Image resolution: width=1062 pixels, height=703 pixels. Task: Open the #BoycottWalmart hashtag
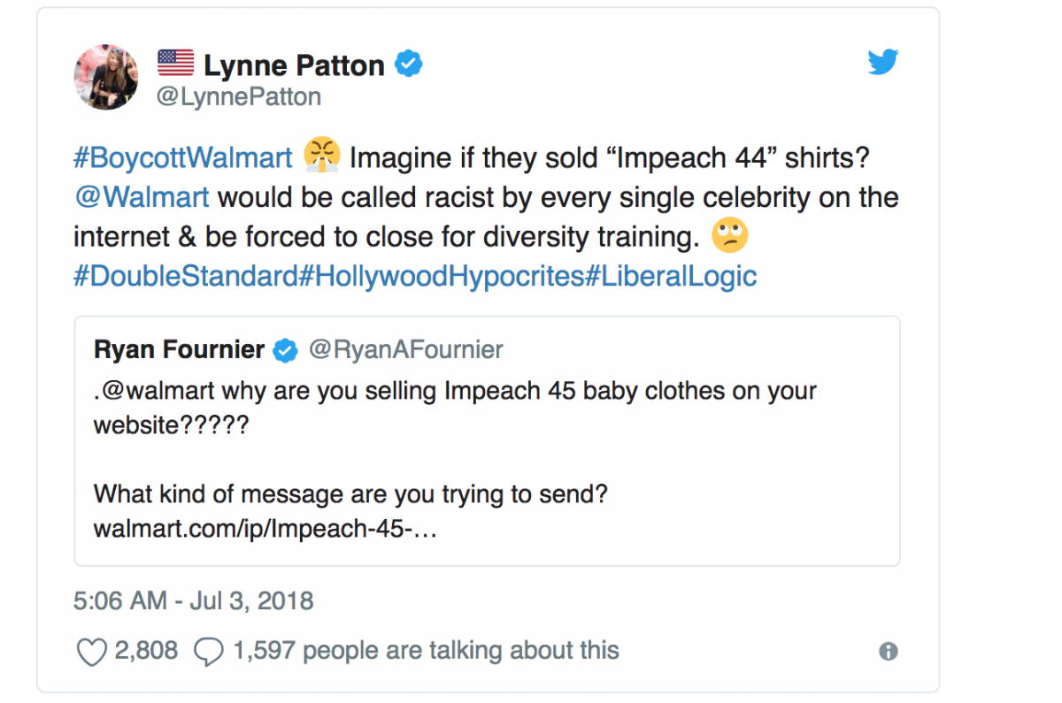(x=182, y=158)
